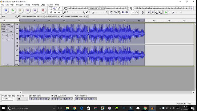Screen dimensions: 197x111
Task: Open the Effect menu
Action: 43,5
